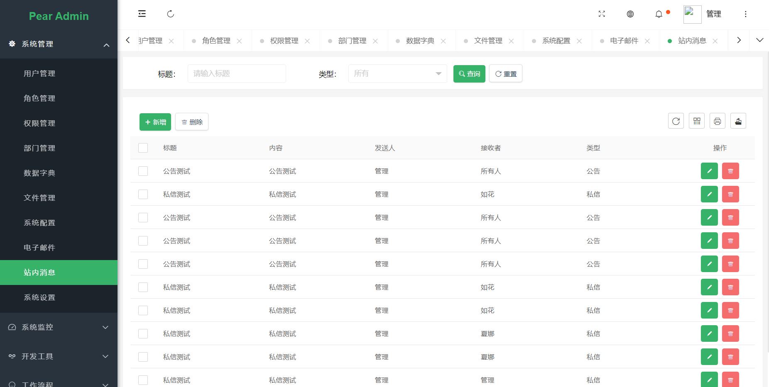Close the 角色管理 tab

[239, 41]
